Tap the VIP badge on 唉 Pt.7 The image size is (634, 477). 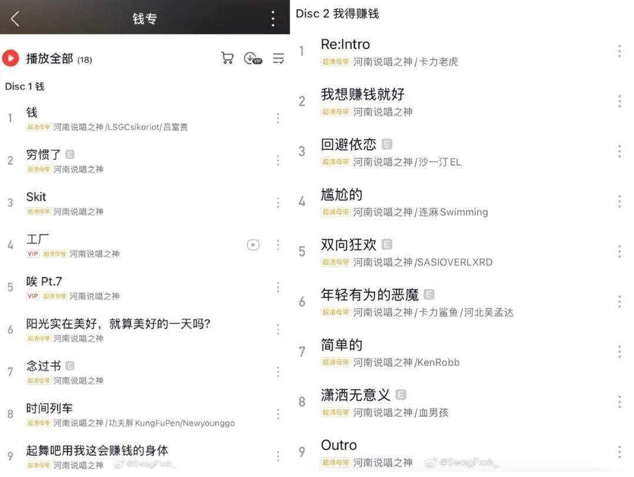[x=33, y=296]
